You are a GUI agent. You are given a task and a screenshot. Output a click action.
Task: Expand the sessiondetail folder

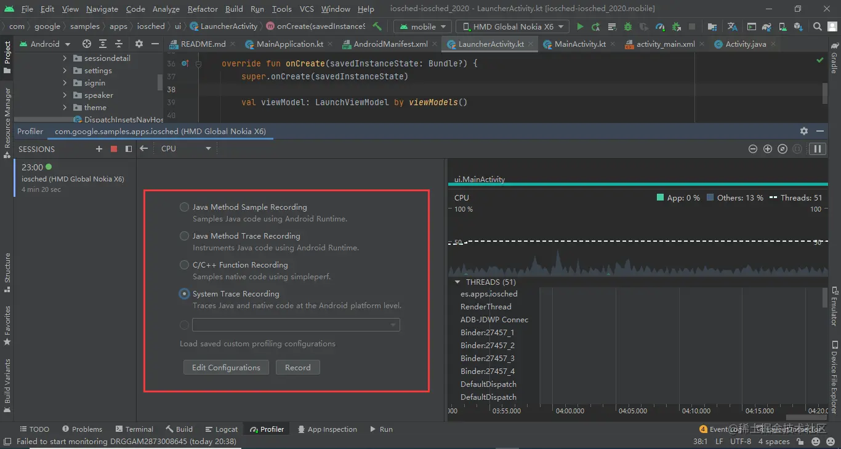[x=65, y=58]
